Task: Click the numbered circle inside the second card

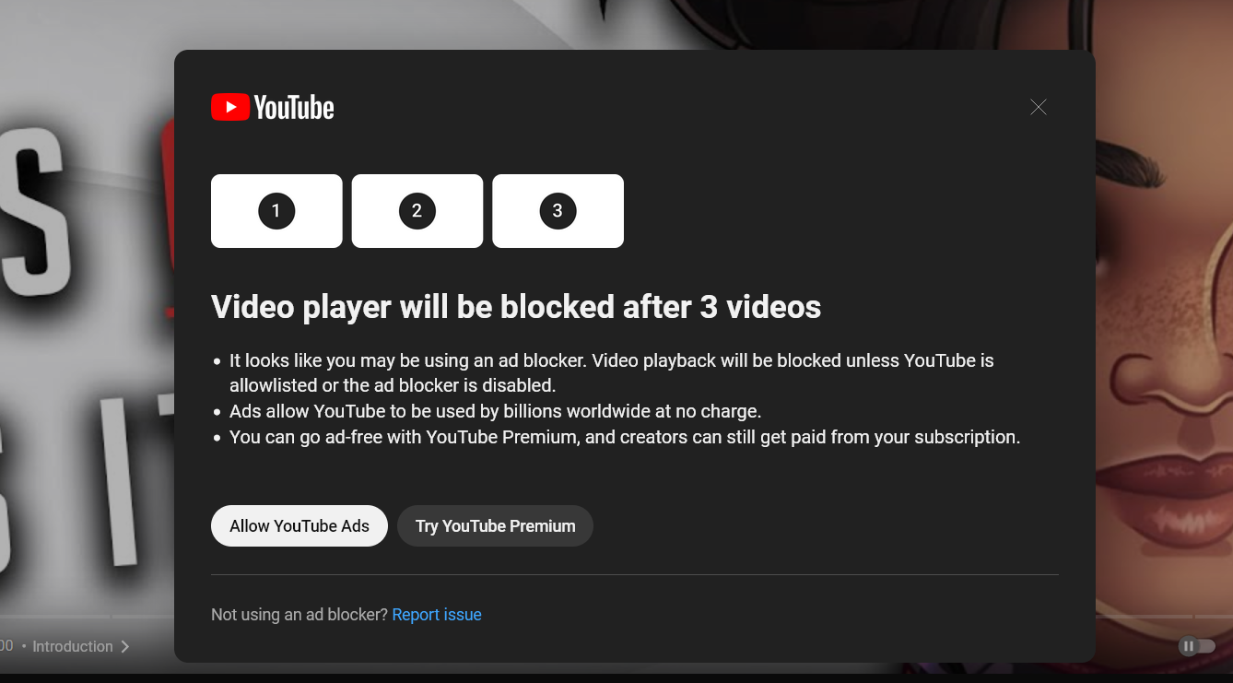Action: (417, 211)
